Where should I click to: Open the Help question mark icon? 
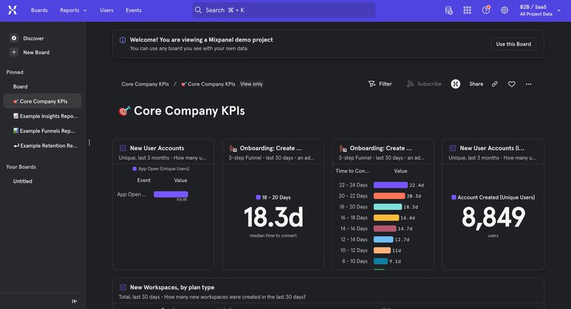point(486,10)
